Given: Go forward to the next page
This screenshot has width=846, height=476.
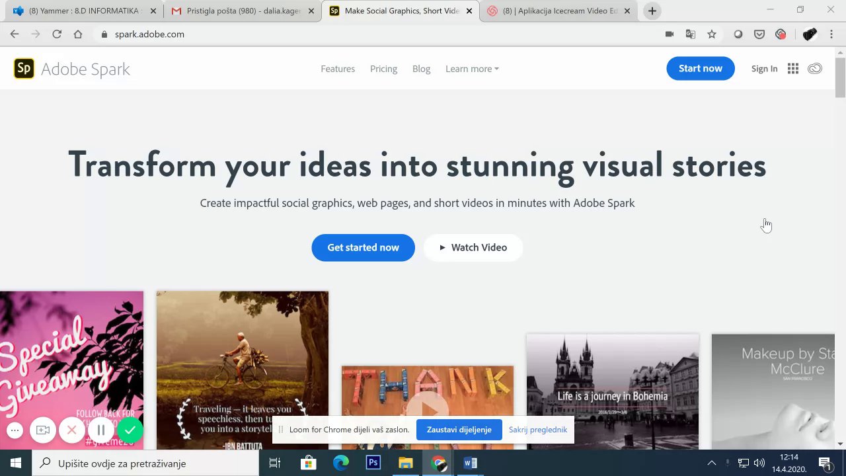Looking at the screenshot, I should point(36,34).
